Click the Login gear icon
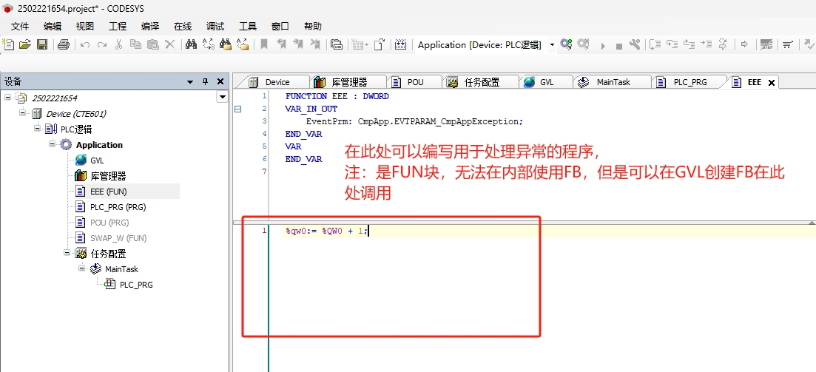 [x=566, y=45]
